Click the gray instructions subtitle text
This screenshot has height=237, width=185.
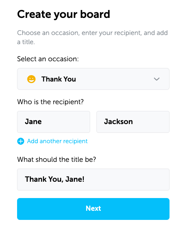92,37
